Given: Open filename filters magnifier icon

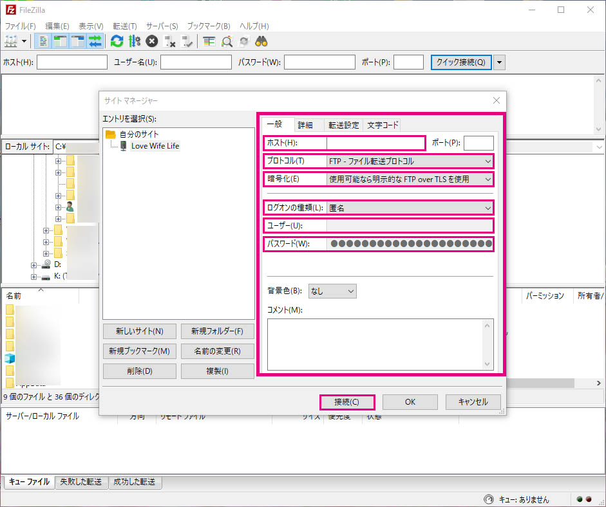Looking at the screenshot, I should (227, 41).
